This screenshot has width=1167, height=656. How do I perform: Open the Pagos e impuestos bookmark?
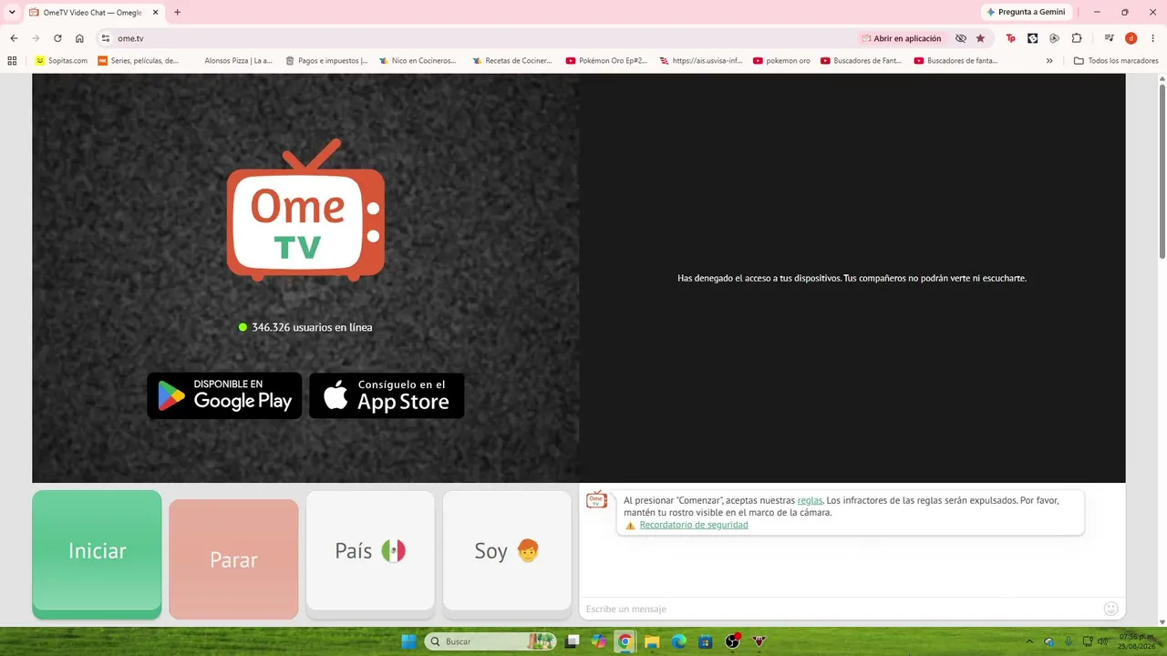(x=326, y=61)
